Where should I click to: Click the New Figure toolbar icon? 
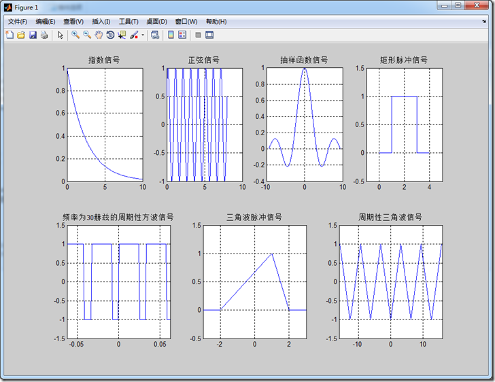tap(10, 35)
